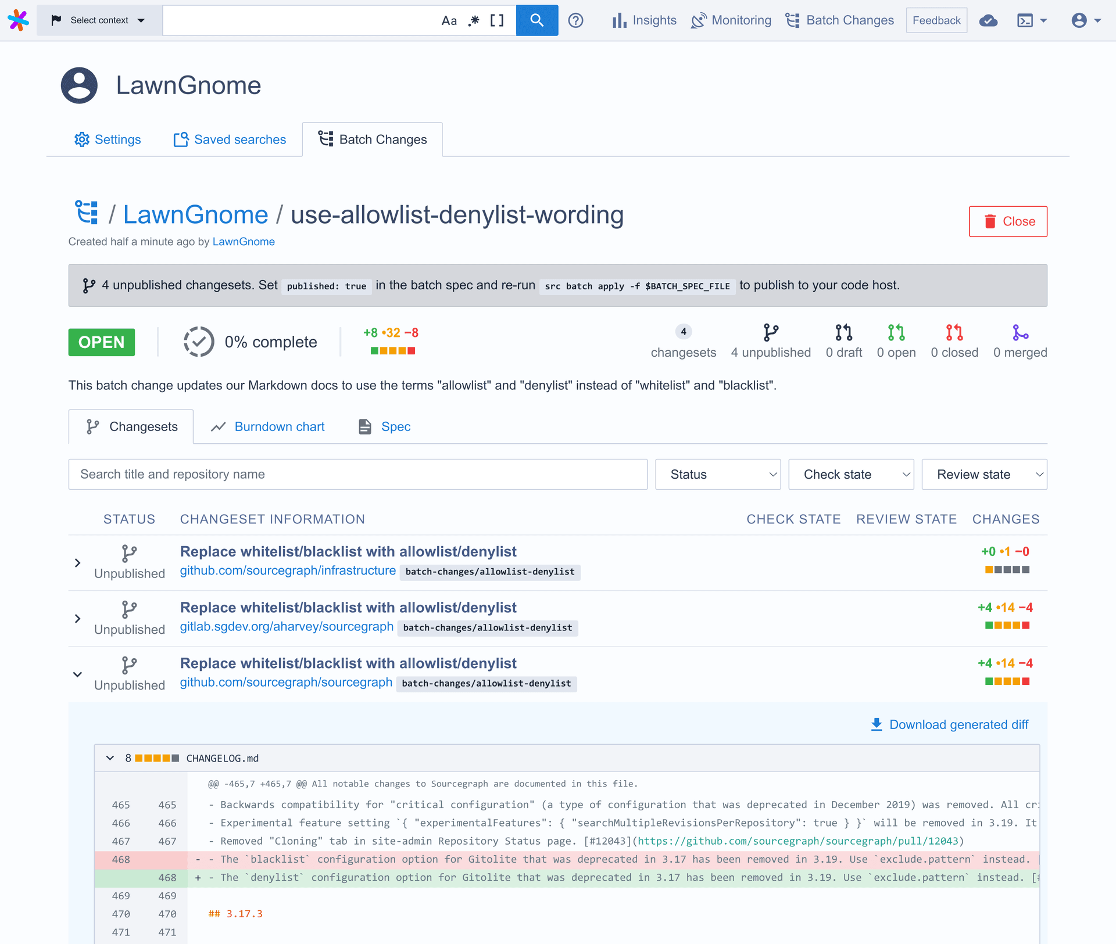Expand the gitlab aharvey changeset row
This screenshot has width=1116, height=944.
click(77, 619)
